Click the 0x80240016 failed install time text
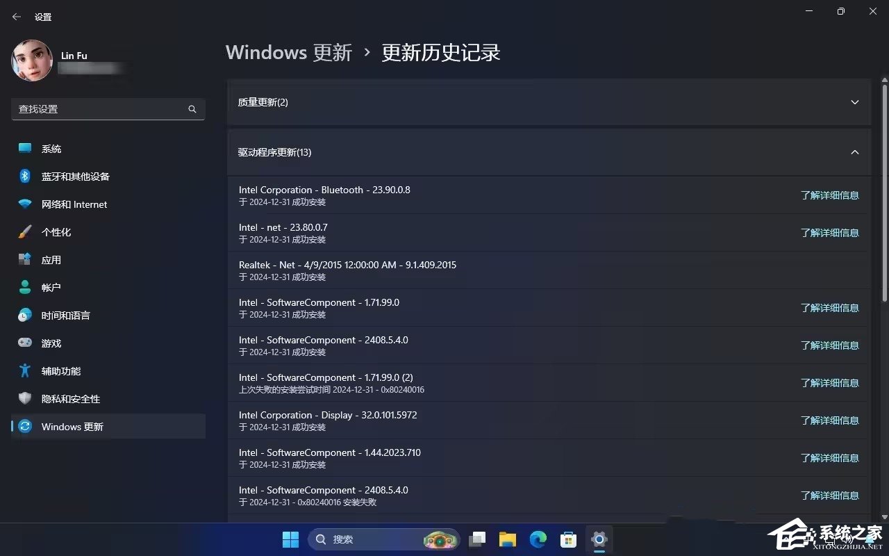The height and width of the screenshot is (556, 889). 332,390
